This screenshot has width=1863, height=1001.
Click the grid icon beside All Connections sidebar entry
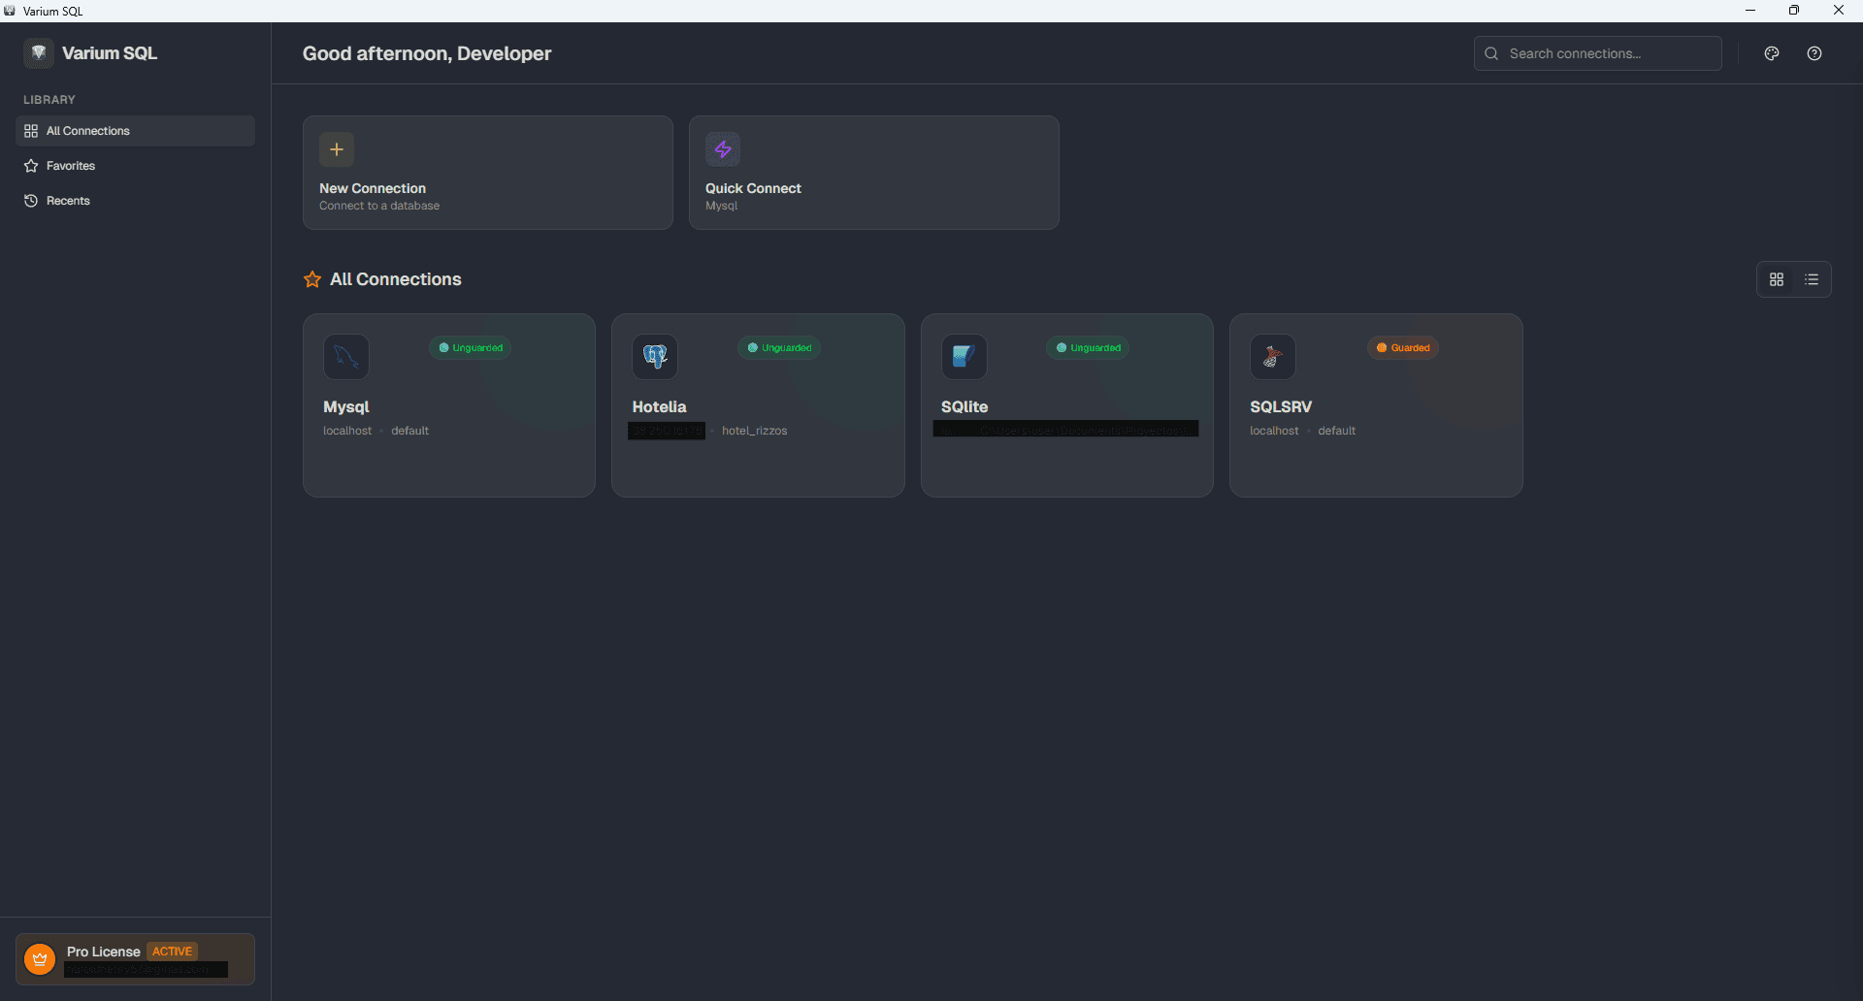click(x=31, y=130)
